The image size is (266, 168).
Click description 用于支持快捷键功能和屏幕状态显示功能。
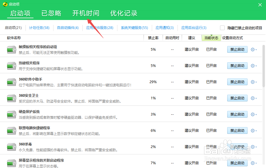click(x=51, y=69)
